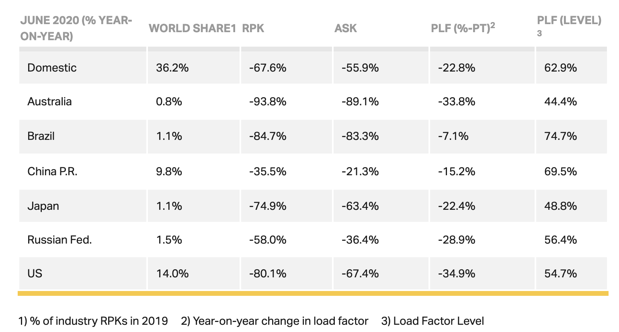This screenshot has width=619, height=332.
Task: Click the RPK column header
Action: [x=253, y=28]
